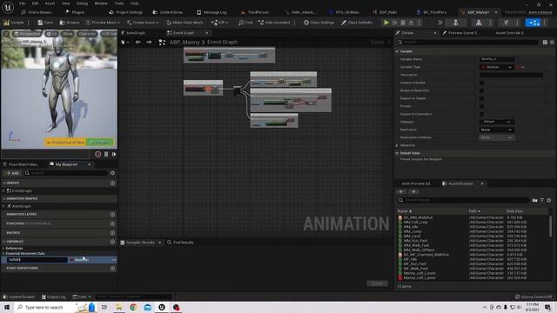The height and width of the screenshot is (313, 557).
Task: Add new event dispatcher plus icon
Action: coord(112,269)
